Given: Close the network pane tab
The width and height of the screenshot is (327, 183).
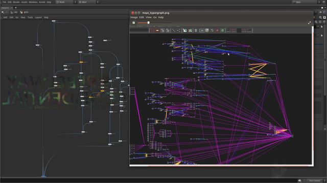Looking at the screenshot, I should [x=12, y=8].
